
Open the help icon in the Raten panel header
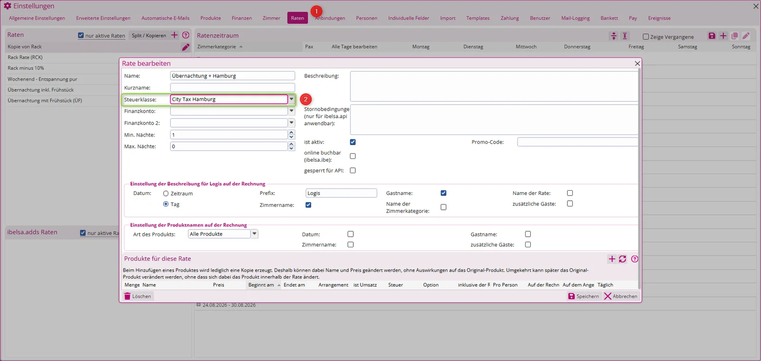186,35
